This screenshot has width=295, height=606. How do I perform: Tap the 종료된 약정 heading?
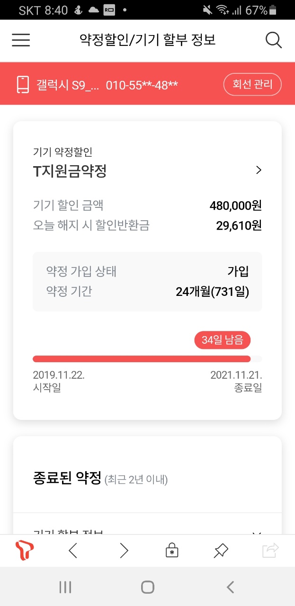click(68, 478)
